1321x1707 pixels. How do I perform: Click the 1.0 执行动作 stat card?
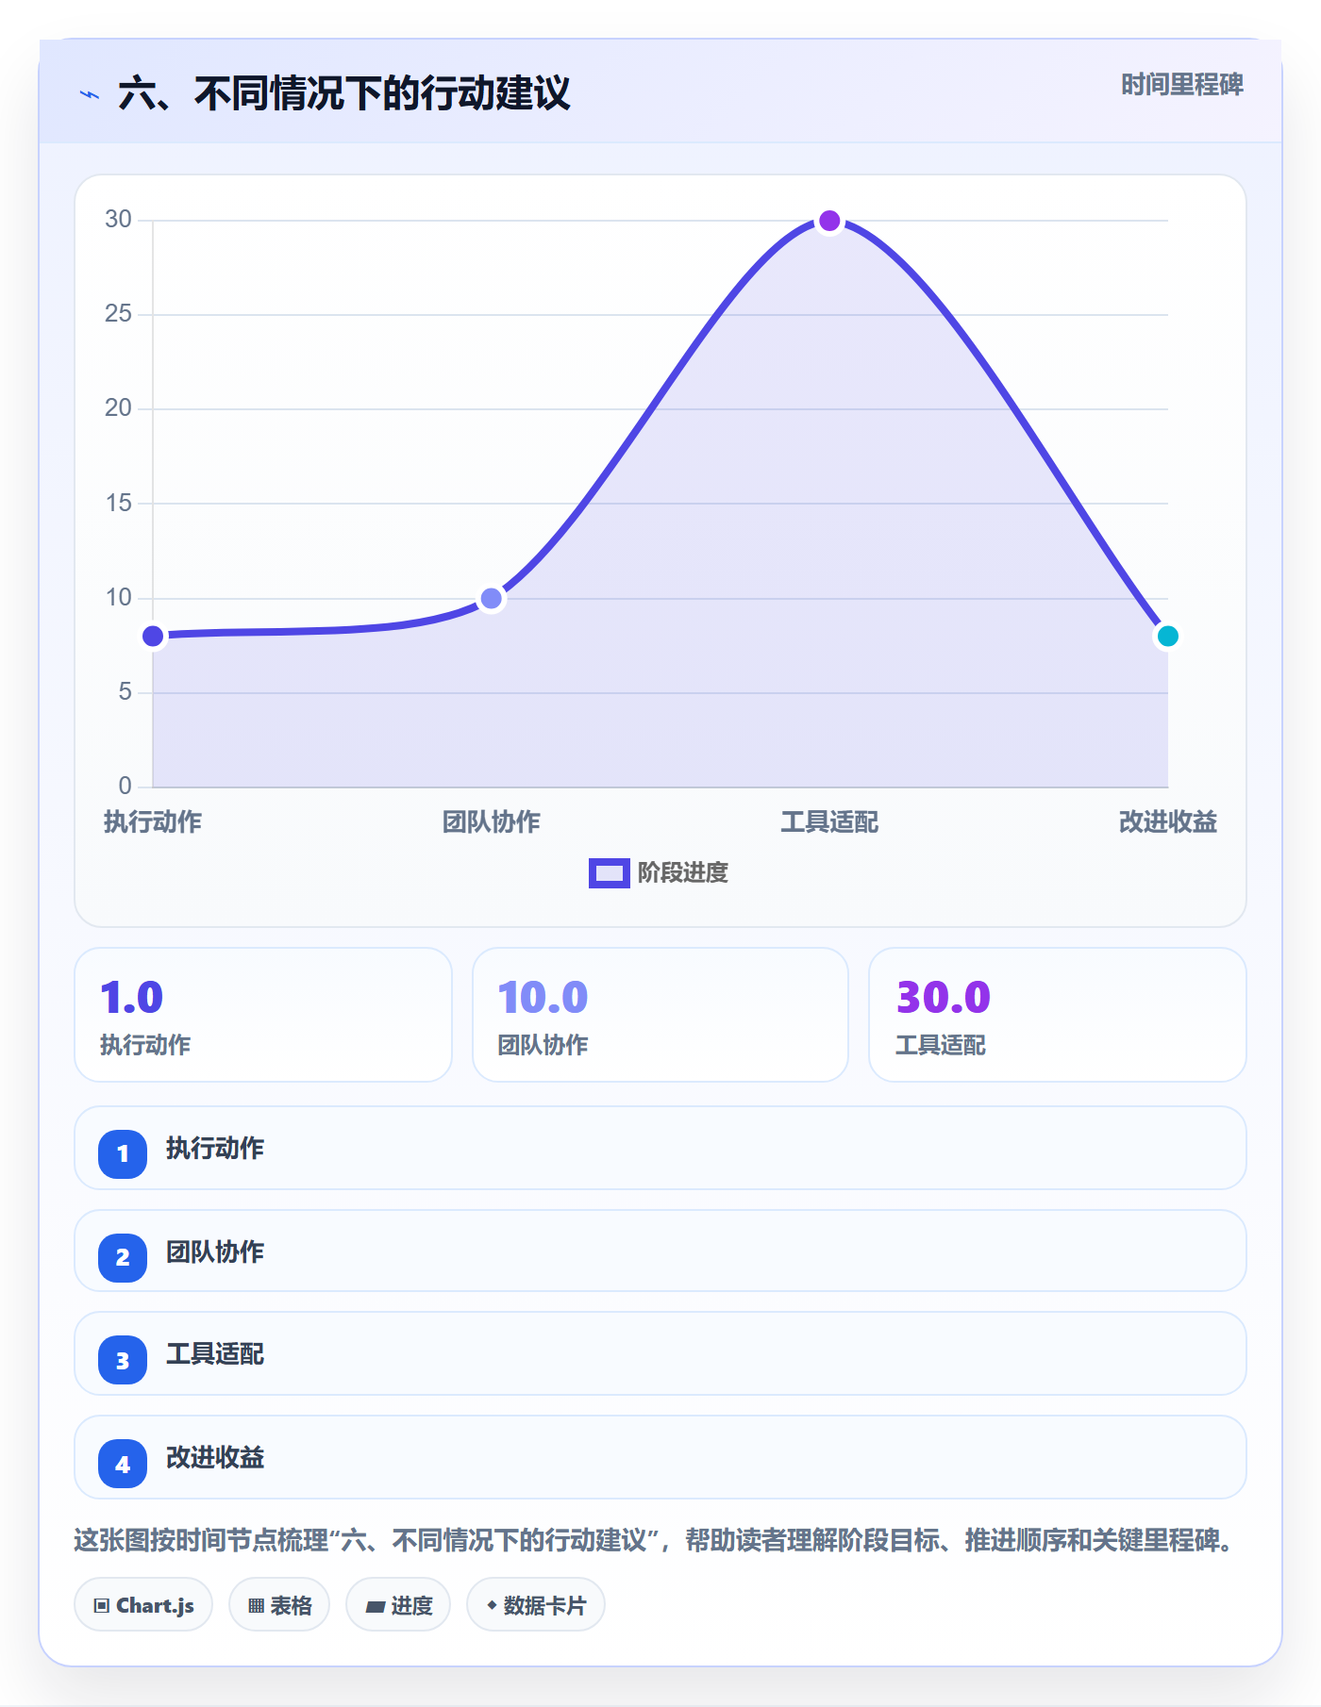click(x=263, y=1015)
